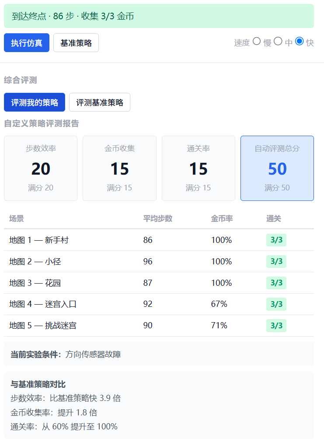This screenshot has height=439, width=324.
Task: Click the 当前实验条件 info line
Action: coord(159,355)
